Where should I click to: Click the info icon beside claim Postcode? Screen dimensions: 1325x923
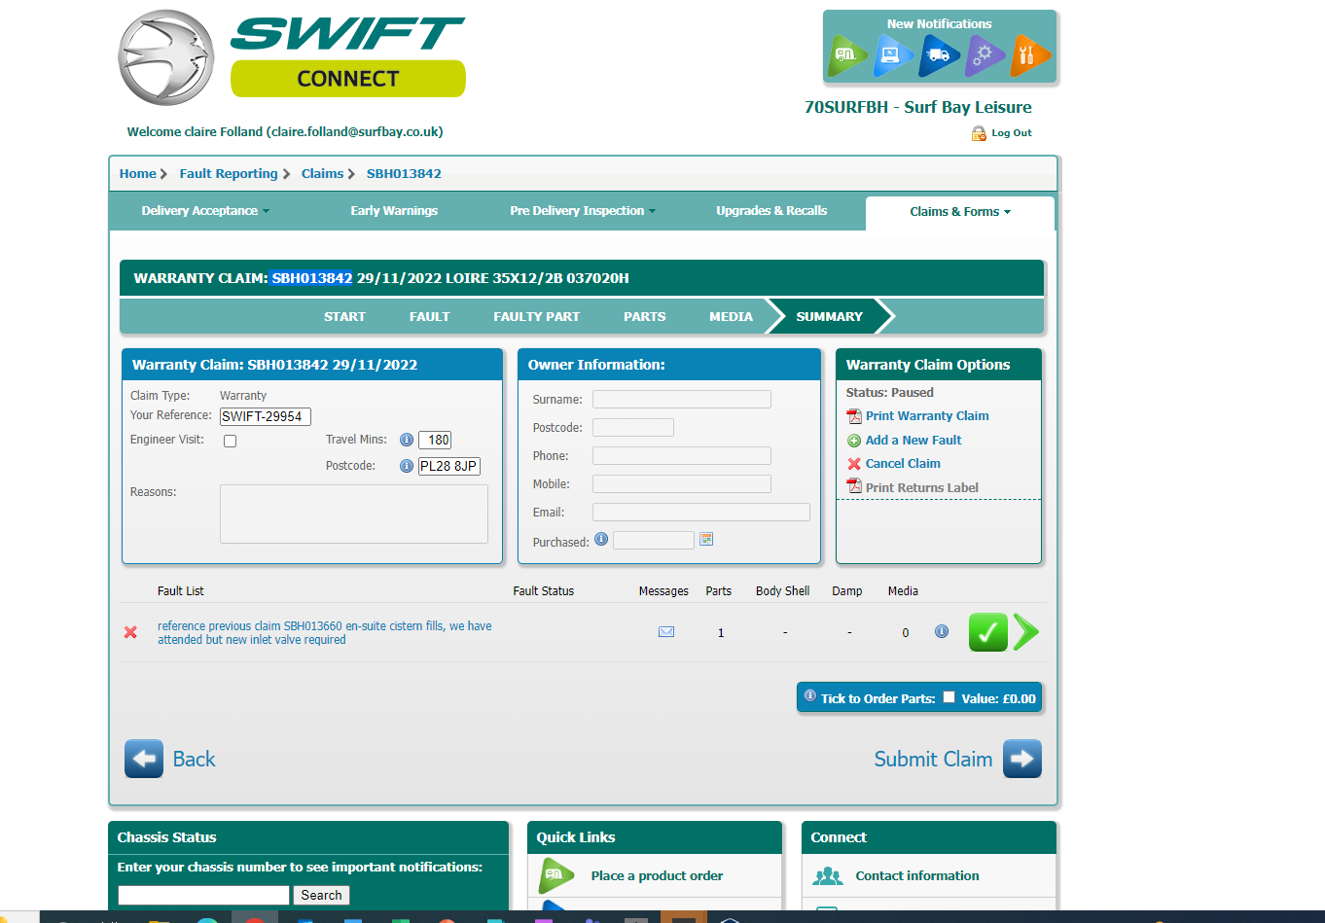[407, 466]
